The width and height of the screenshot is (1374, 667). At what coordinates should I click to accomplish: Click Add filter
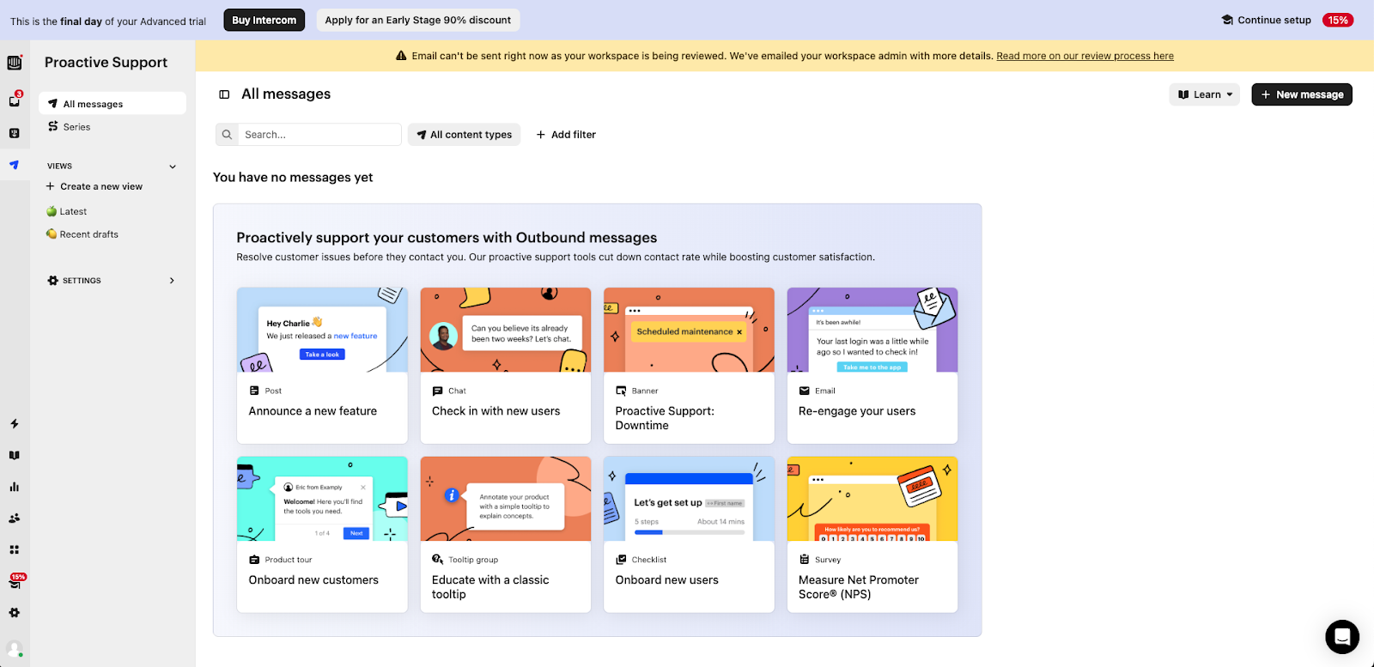pos(566,135)
